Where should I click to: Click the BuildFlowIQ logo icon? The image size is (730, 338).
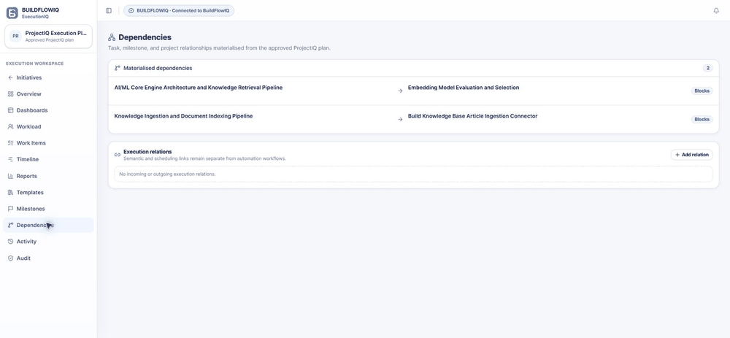pyautogui.click(x=12, y=12)
